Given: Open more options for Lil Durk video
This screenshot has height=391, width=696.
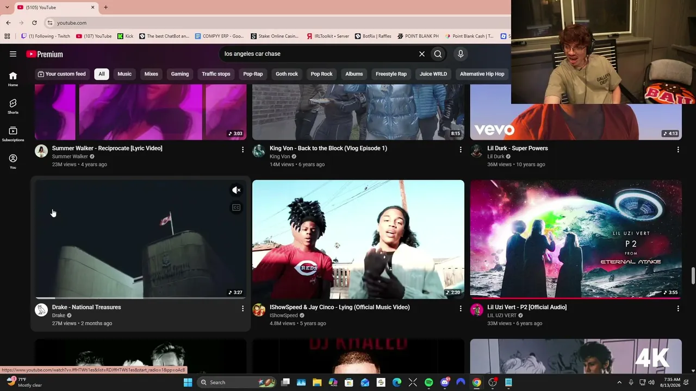Looking at the screenshot, I should [x=678, y=149].
